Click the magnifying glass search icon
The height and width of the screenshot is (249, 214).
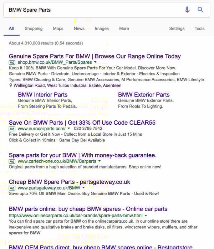click(x=200, y=10)
